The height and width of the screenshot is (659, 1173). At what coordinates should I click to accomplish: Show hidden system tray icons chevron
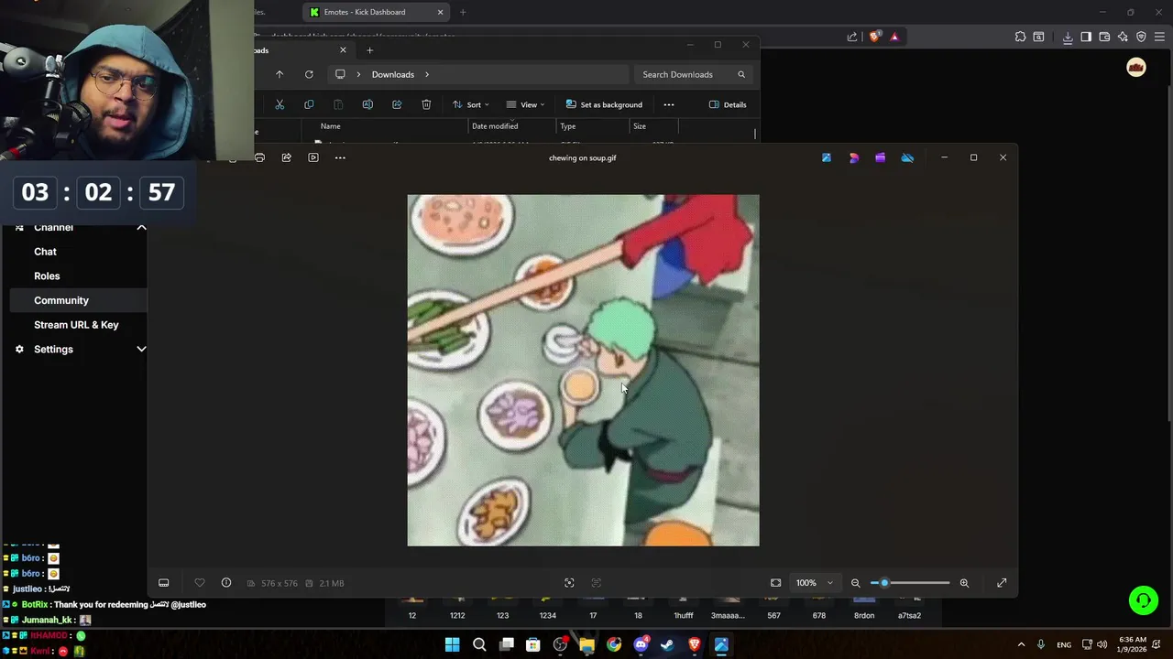(x=1021, y=644)
